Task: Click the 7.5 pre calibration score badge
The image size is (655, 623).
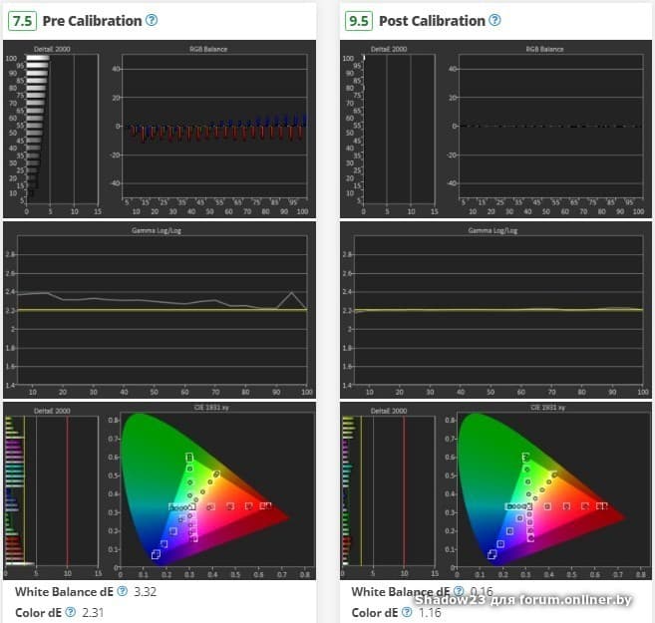Action: coord(22,21)
